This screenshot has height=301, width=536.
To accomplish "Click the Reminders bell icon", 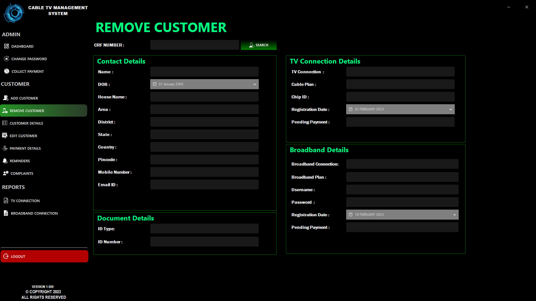I will tap(5, 161).
